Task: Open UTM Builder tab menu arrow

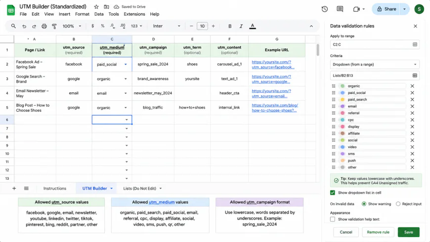Action: (112, 188)
